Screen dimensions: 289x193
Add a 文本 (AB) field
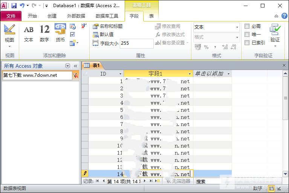[x=29, y=33]
